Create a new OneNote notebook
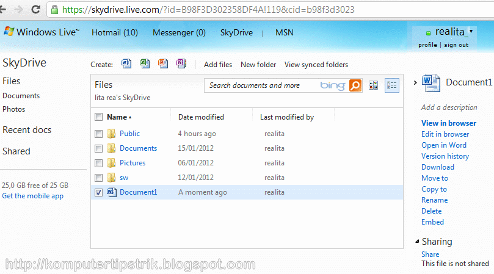The width and height of the screenshot is (494, 274). tap(181, 63)
